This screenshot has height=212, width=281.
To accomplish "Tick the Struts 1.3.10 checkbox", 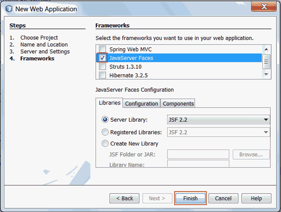I will pyautogui.click(x=102, y=66).
